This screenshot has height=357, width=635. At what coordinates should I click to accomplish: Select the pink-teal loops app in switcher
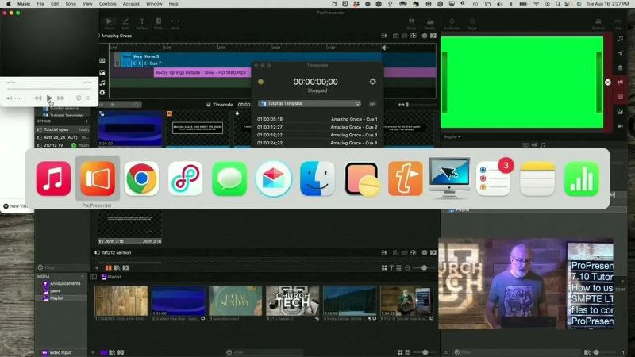pos(186,178)
